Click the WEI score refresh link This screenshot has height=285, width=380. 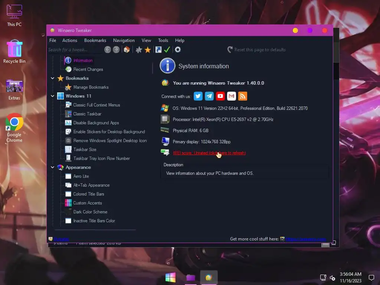[209, 153]
